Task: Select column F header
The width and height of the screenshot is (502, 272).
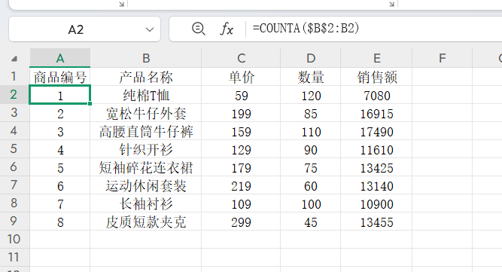Action: click(443, 58)
